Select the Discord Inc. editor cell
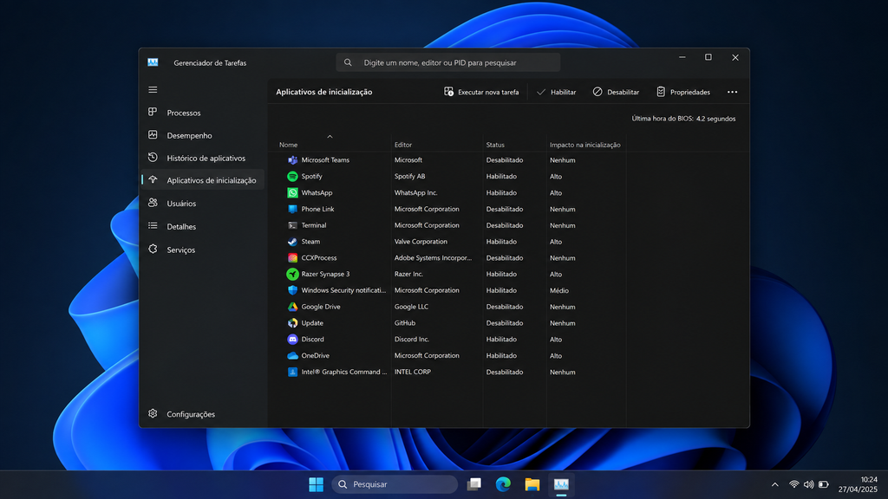The width and height of the screenshot is (888, 499). [x=412, y=340]
